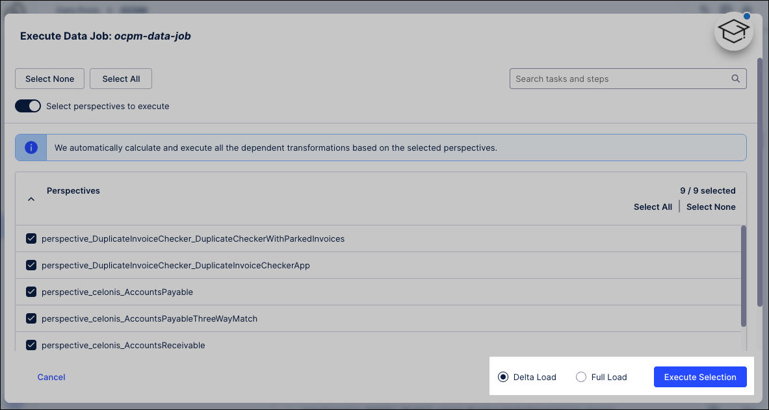
Task: Select the Delta Load radio option
Action: [503, 377]
